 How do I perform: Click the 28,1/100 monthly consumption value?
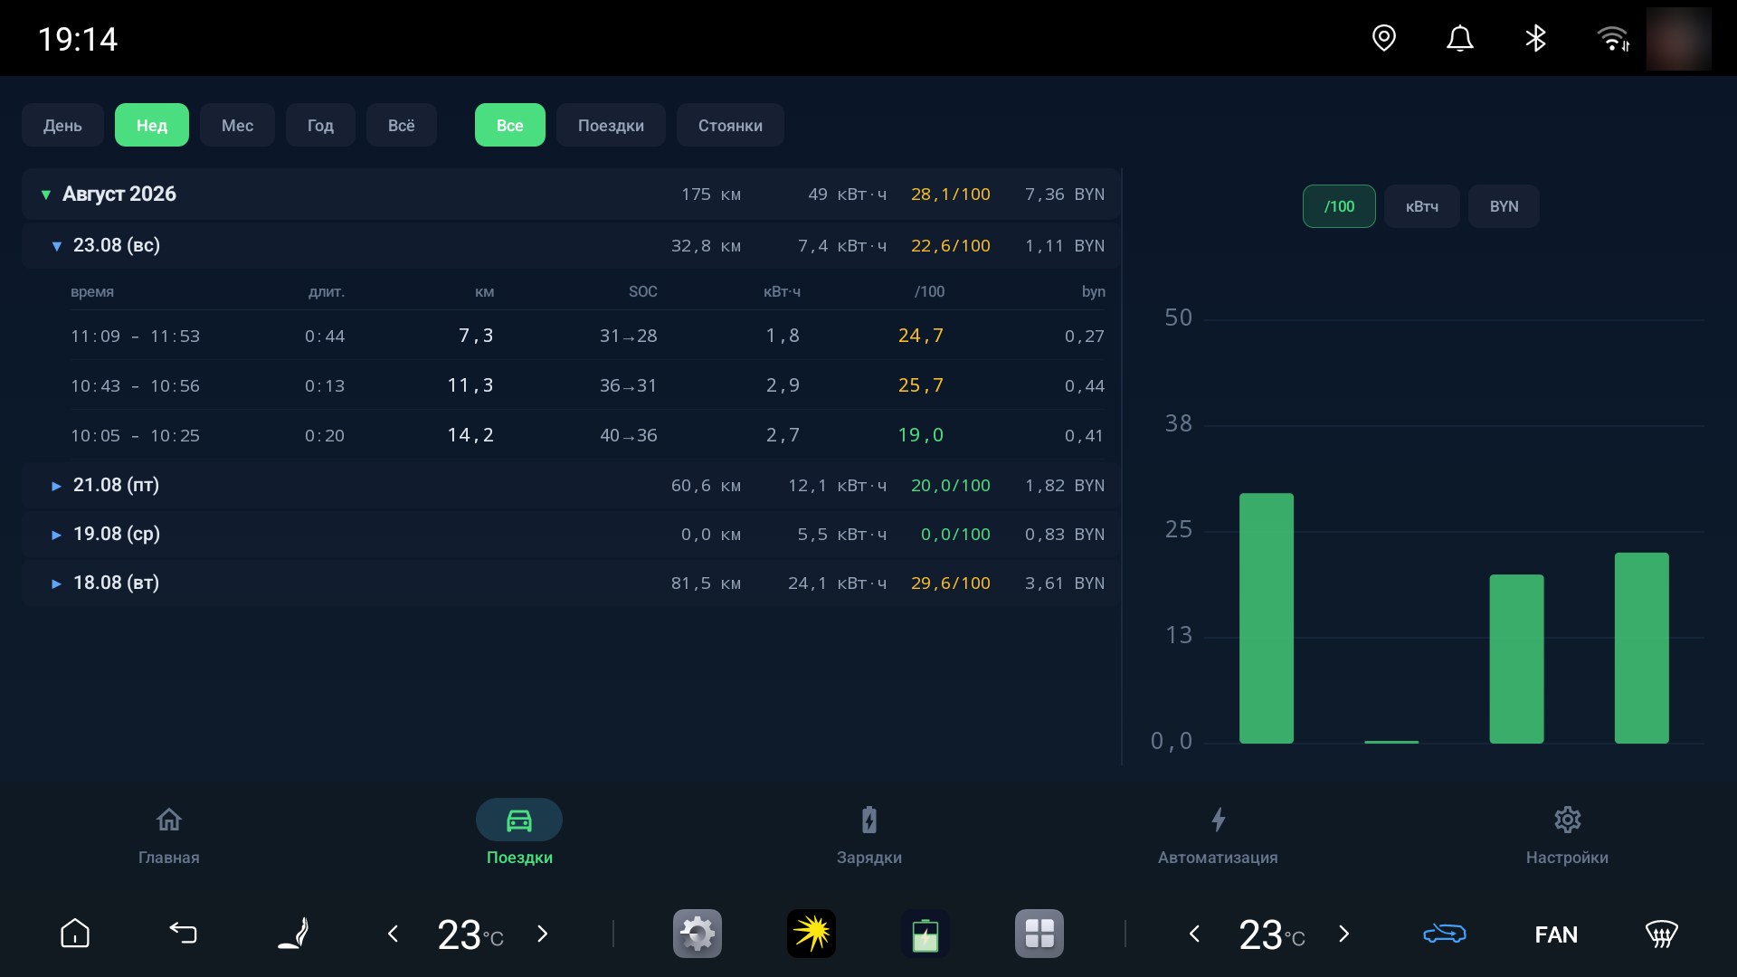click(x=951, y=194)
